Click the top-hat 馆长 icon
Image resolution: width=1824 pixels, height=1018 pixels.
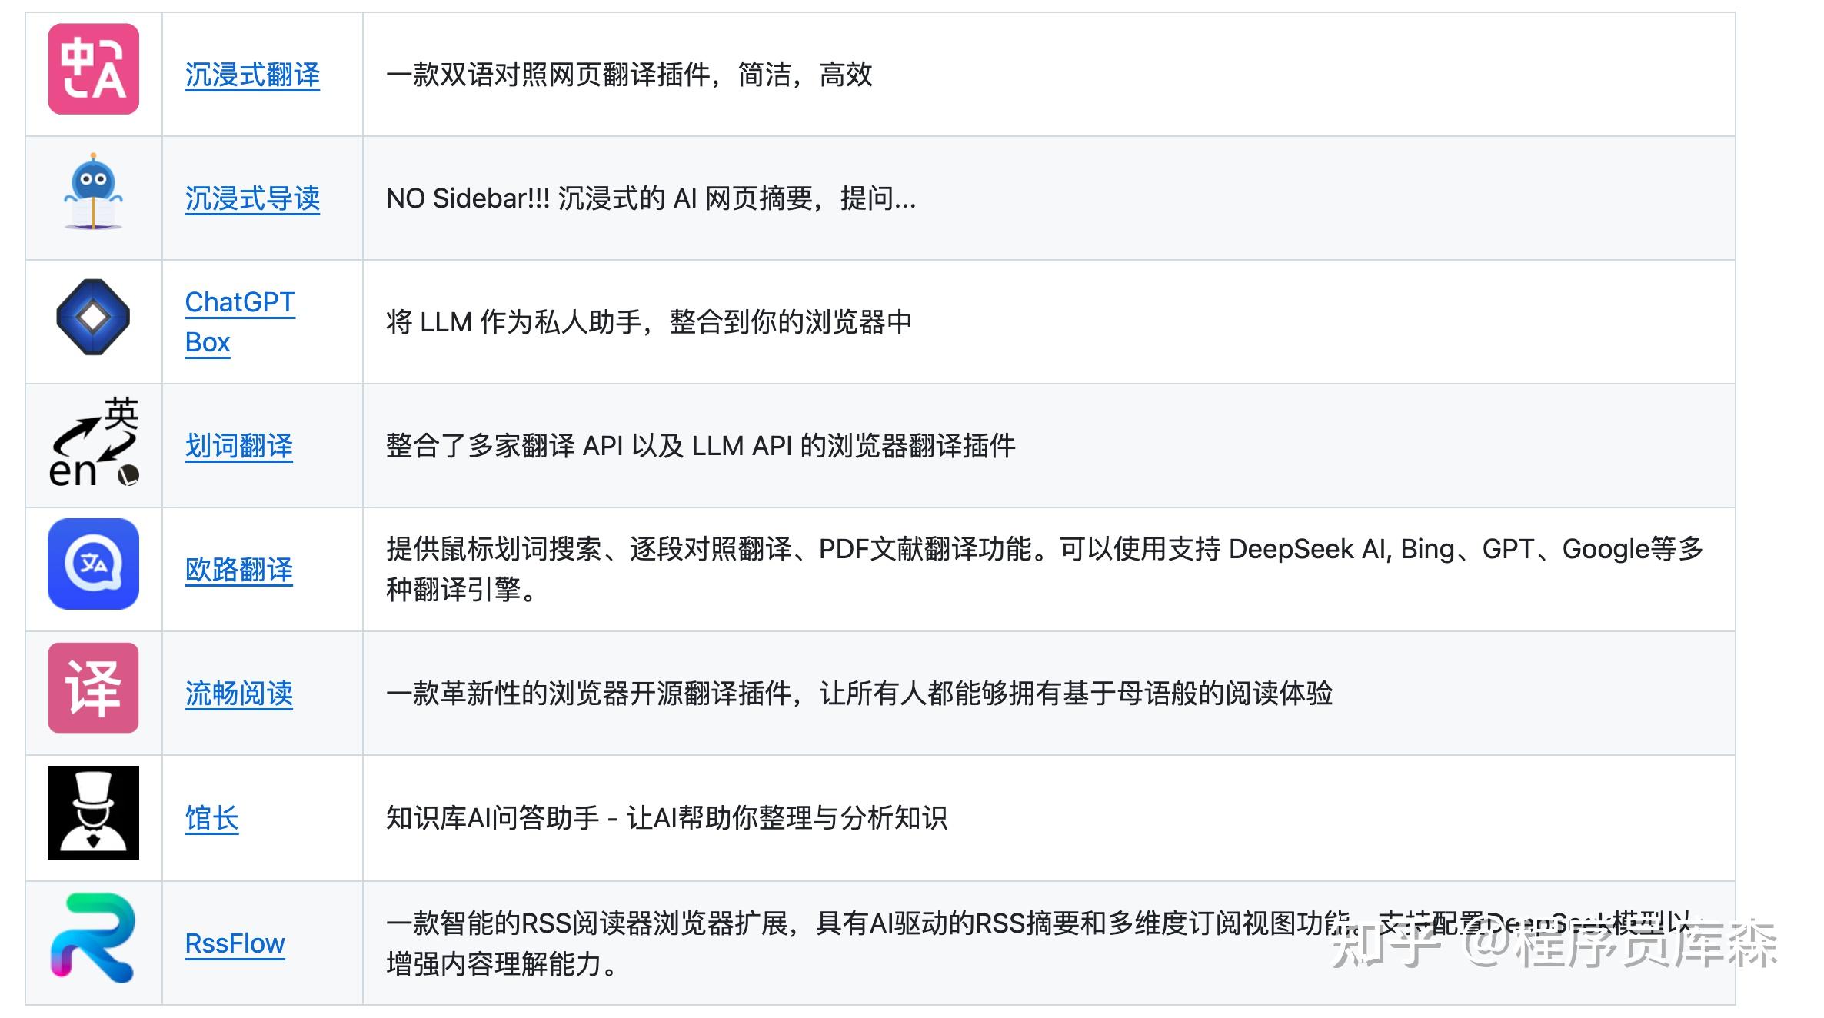[x=93, y=813]
